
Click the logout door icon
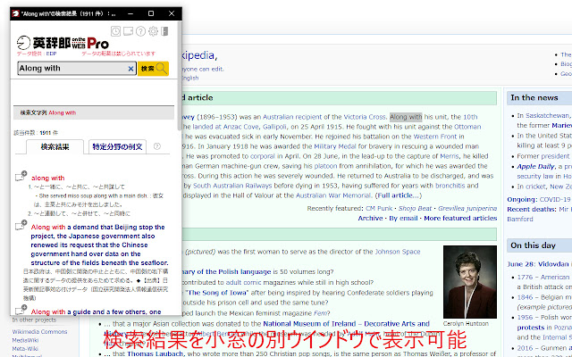165,32
